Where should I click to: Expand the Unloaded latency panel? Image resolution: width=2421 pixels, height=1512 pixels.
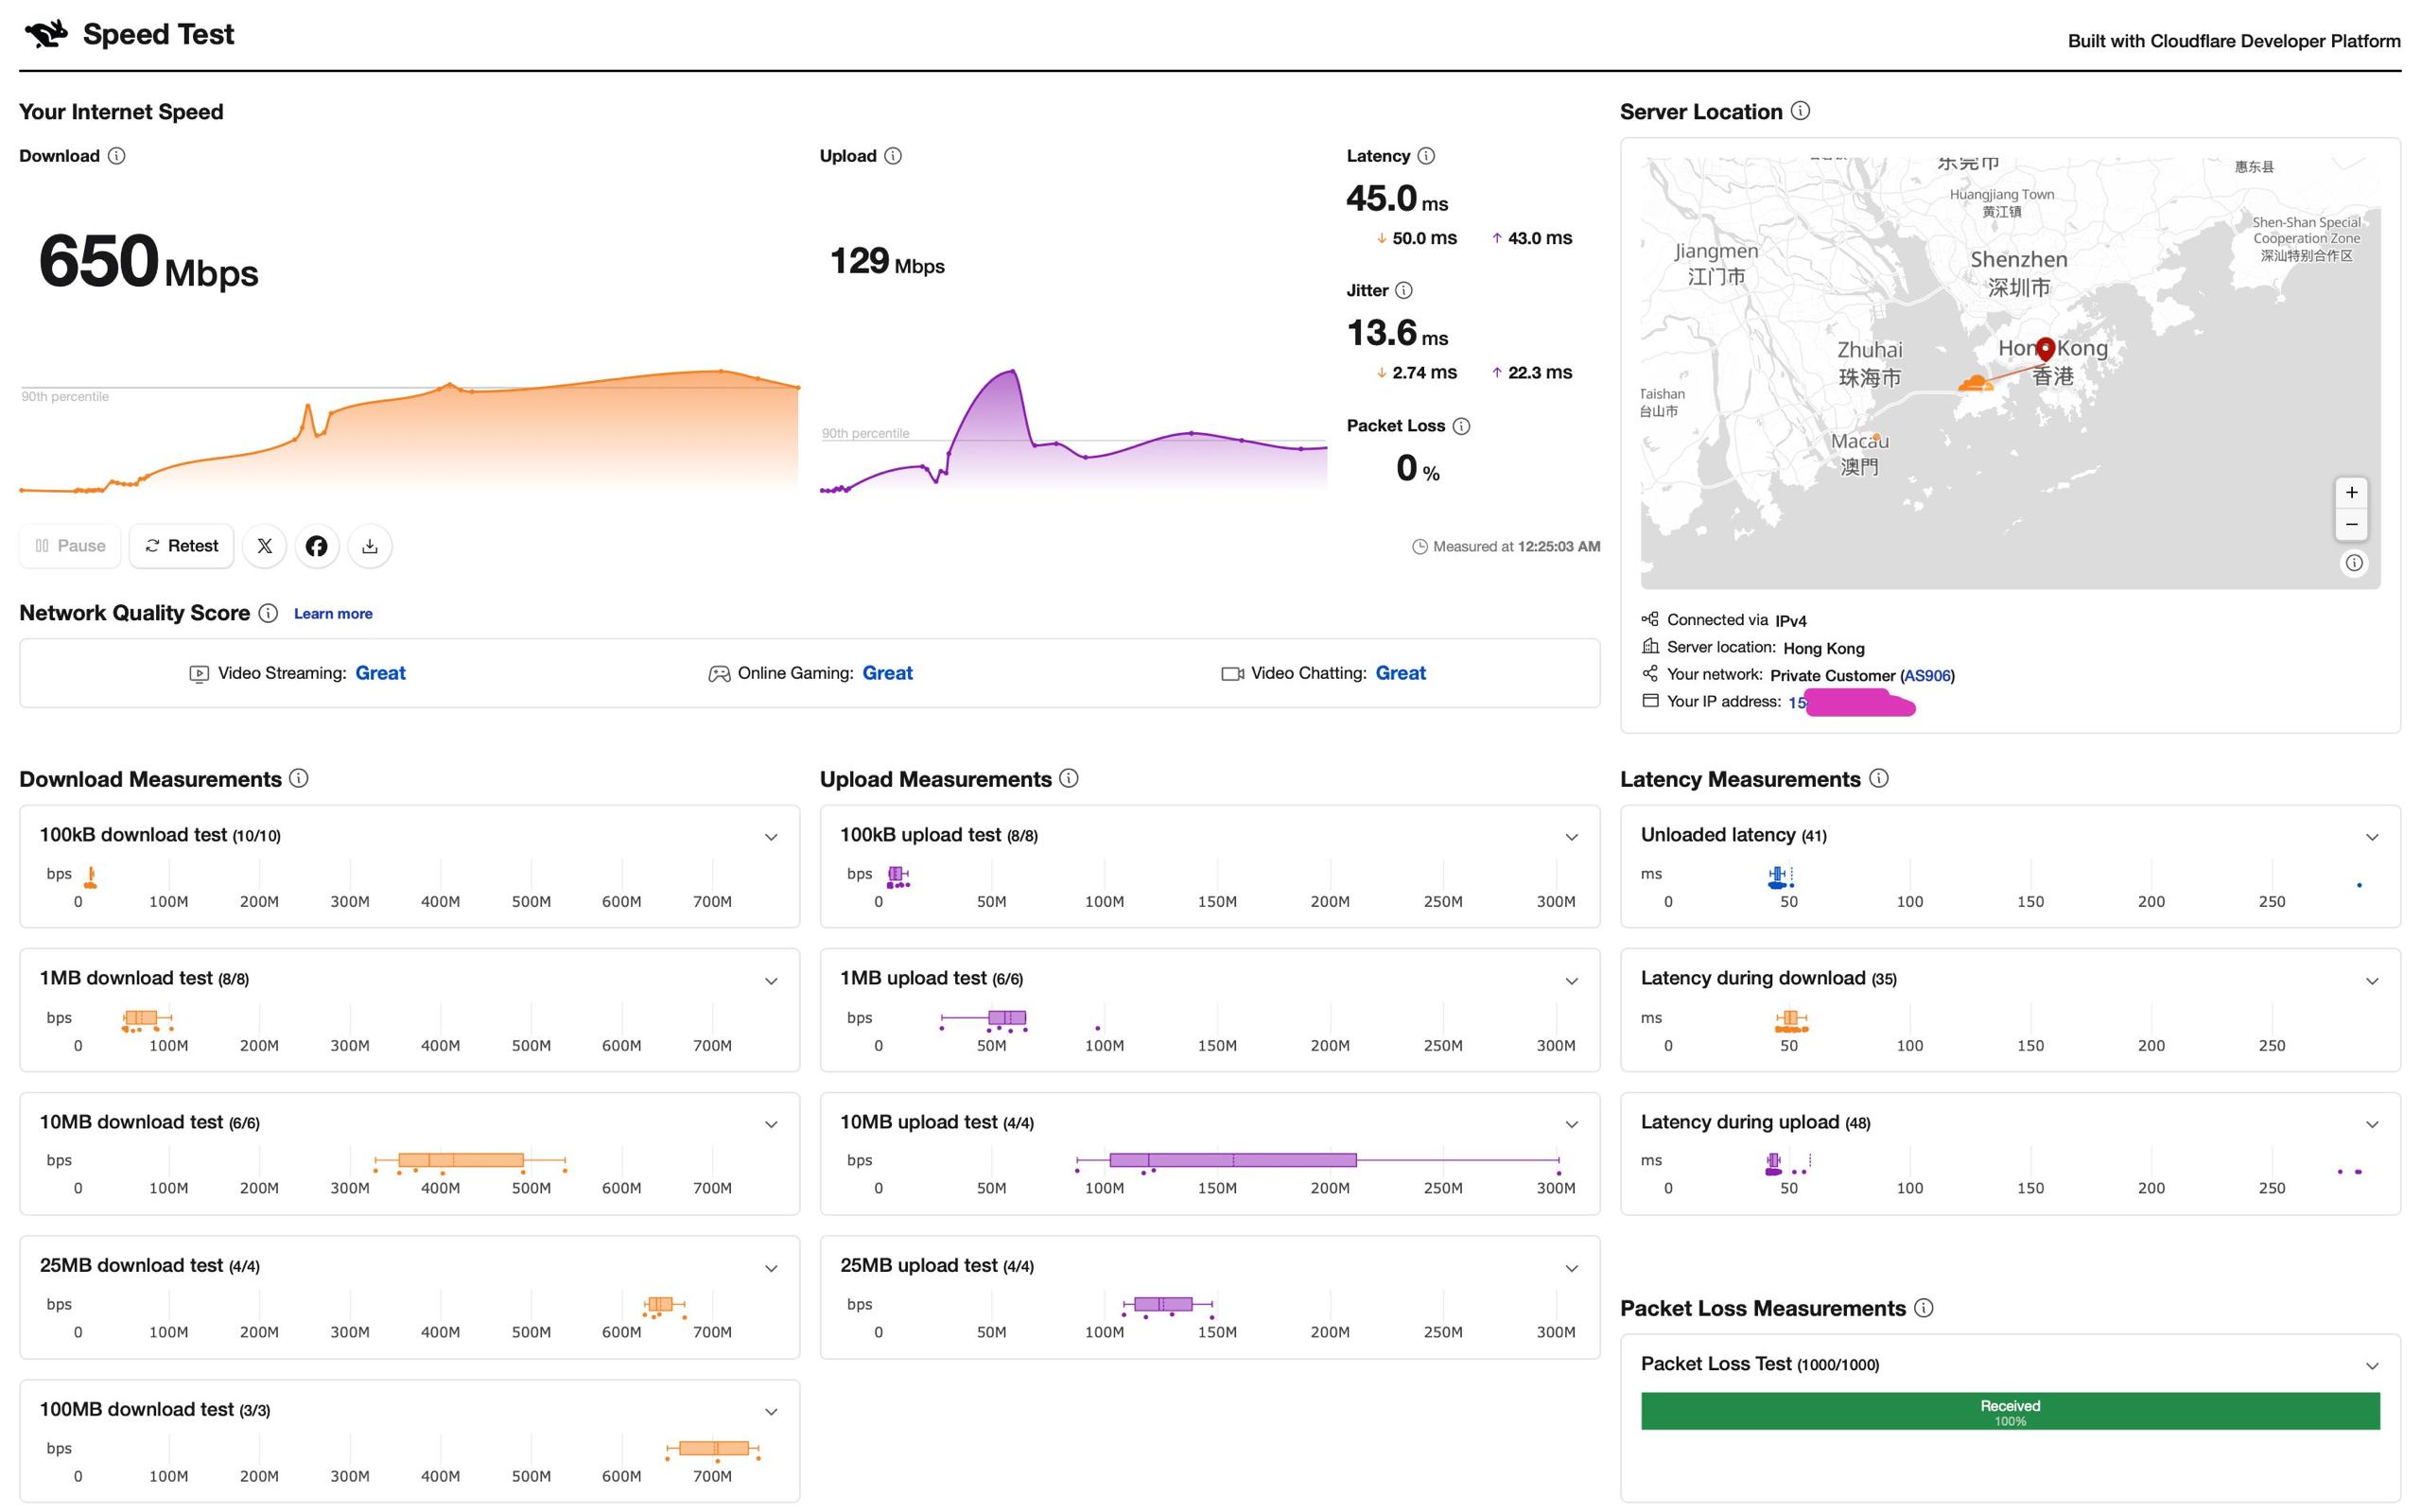click(2372, 837)
